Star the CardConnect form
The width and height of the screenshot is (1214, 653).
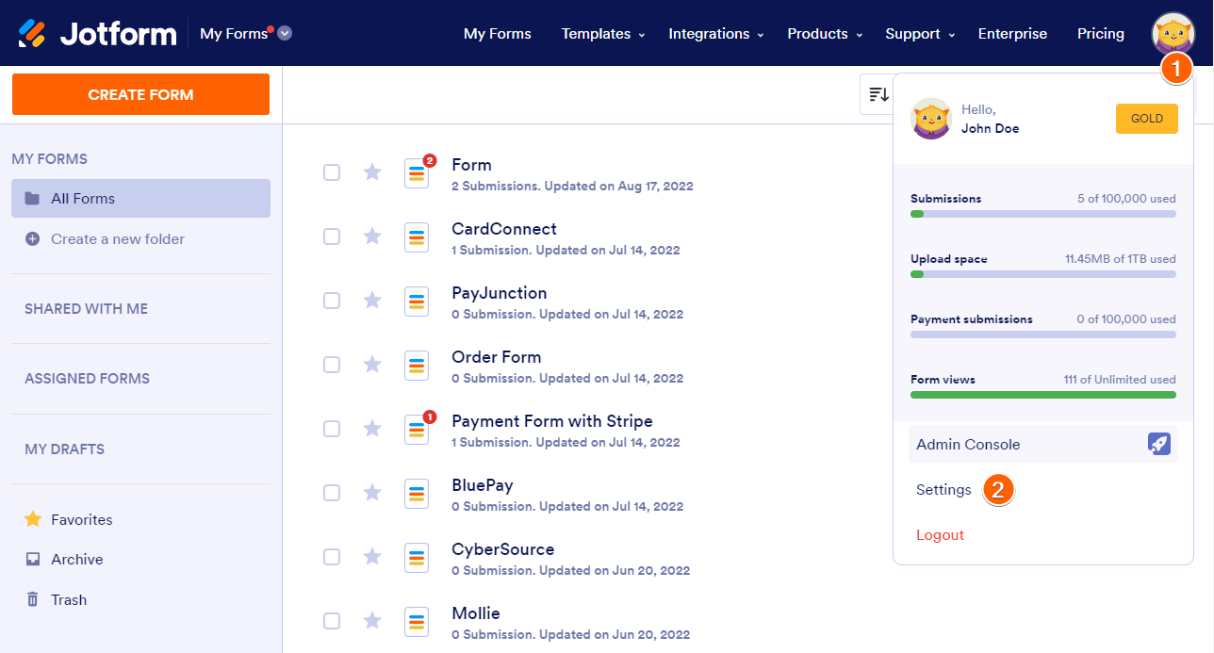[372, 237]
